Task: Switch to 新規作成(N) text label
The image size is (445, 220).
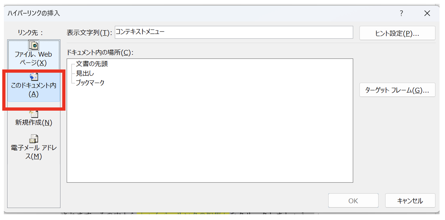Action: pyautogui.click(x=34, y=123)
